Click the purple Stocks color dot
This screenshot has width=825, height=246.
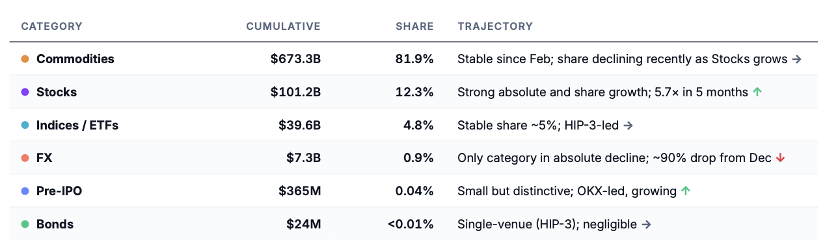[25, 92]
